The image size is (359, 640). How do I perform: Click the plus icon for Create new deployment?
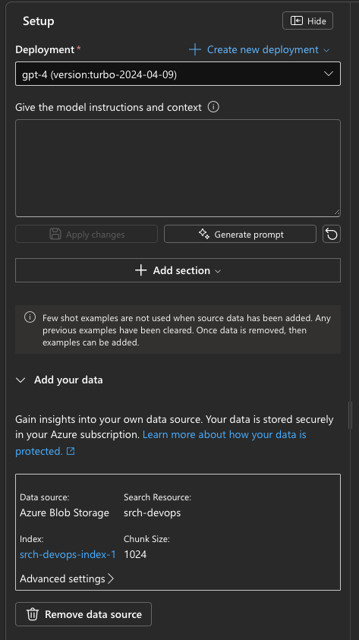click(x=195, y=50)
